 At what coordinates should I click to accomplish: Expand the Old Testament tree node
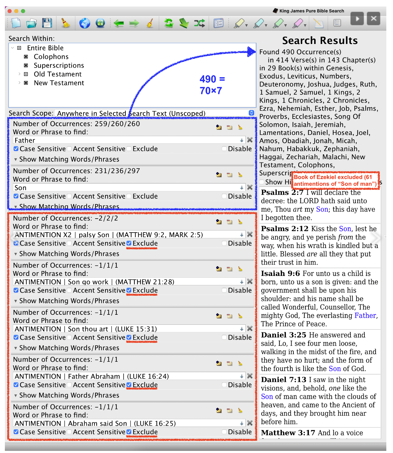click(x=19, y=74)
